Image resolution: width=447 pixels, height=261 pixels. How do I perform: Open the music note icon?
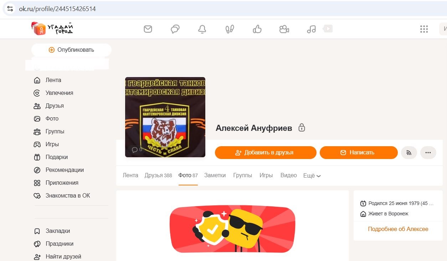[311, 29]
